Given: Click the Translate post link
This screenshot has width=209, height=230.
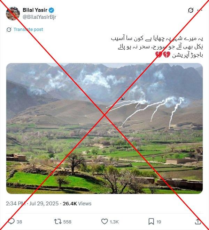Looking at the screenshot, I should click(x=28, y=30).
